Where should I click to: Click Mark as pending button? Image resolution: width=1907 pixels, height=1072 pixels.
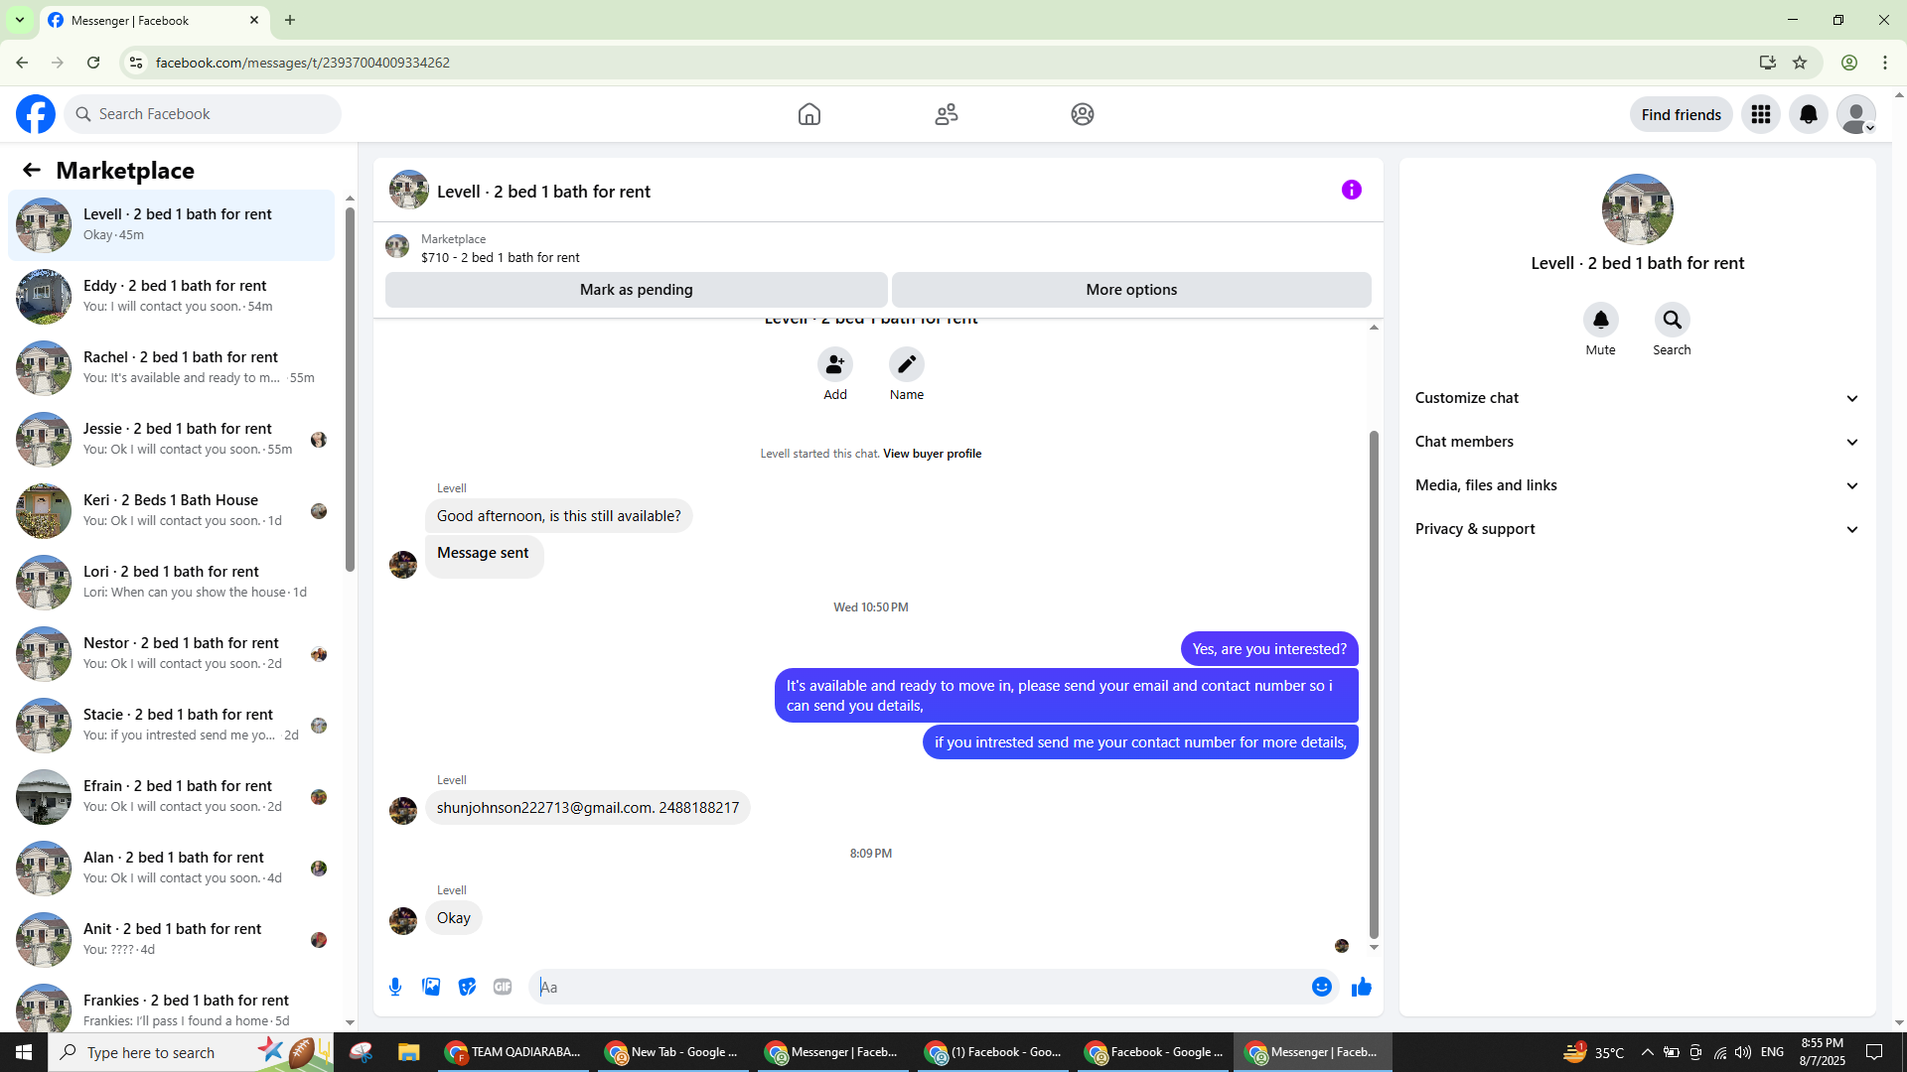coord(637,290)
